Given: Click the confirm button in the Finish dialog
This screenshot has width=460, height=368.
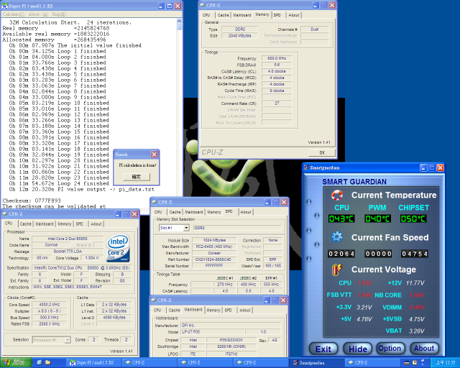Looking at the screenshot, I should tap(137, 177).
